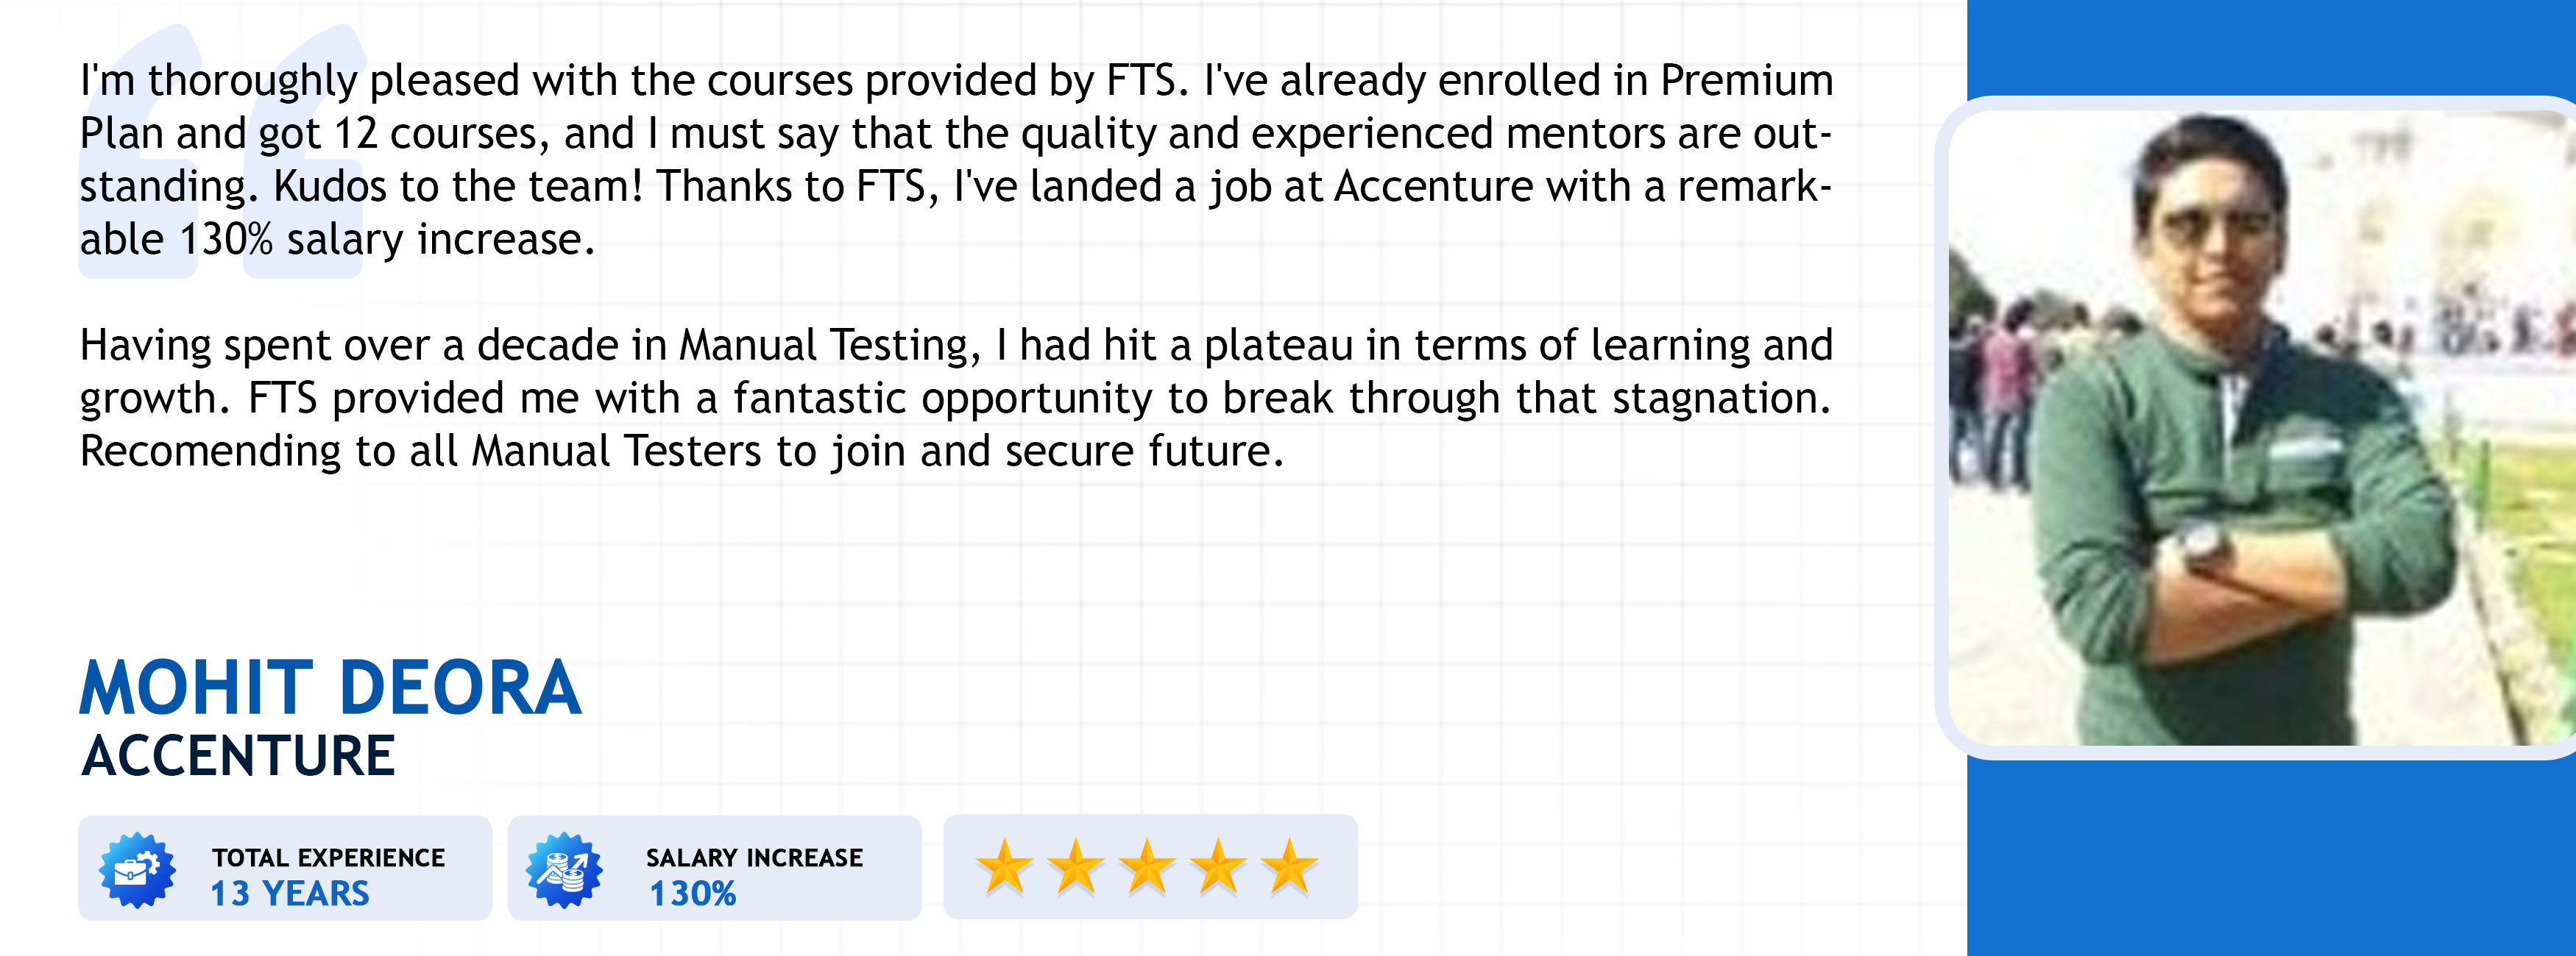The width and height of the screenshot is (2576, 956).
Task: Click the blue panel below the photo
Action: 2270,857
